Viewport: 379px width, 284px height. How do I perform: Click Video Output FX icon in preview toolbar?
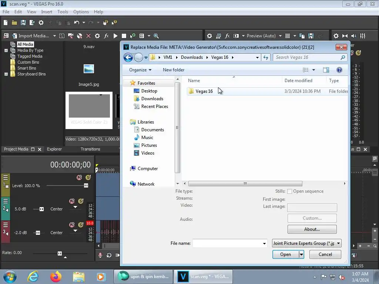pos(227,36)
